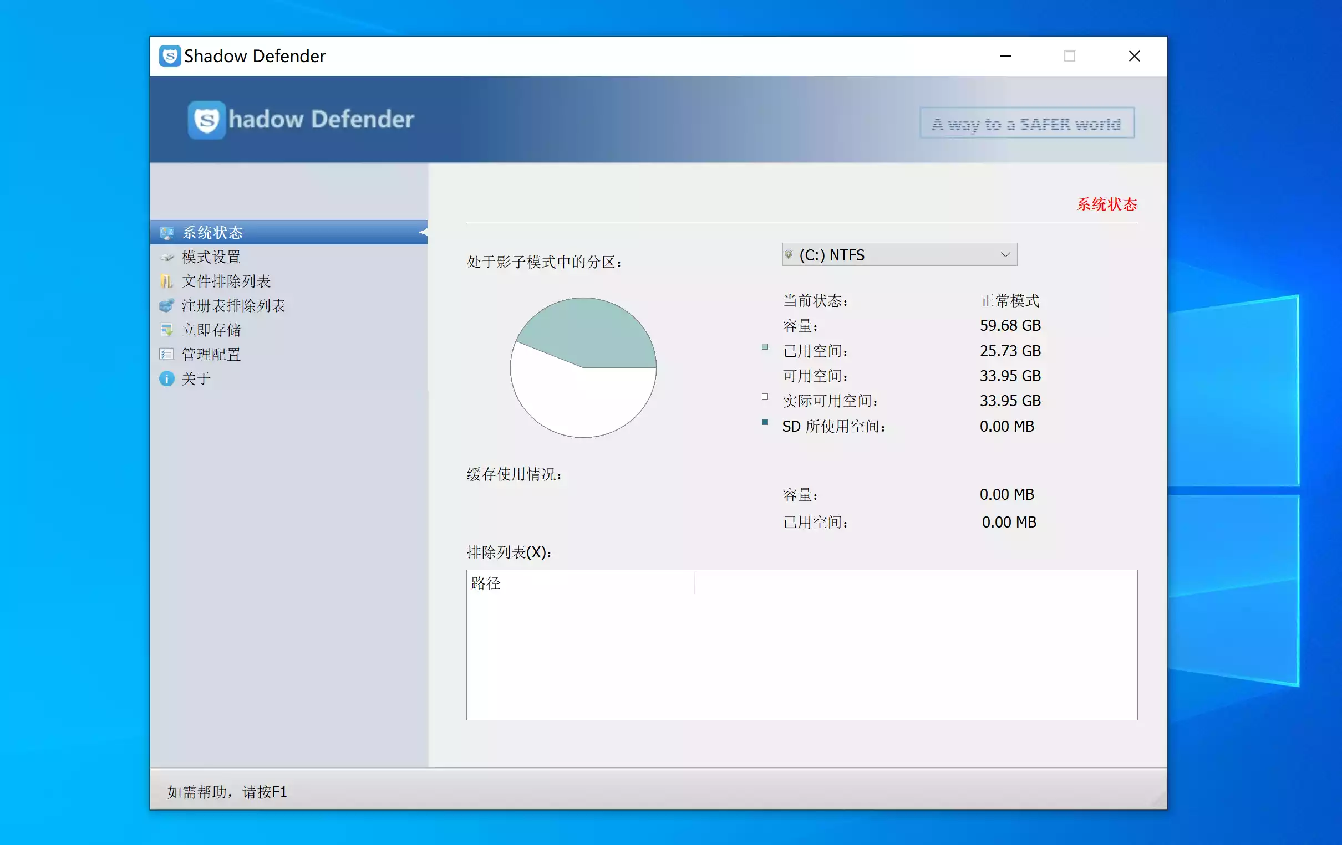Minimize the Shadow Defender window
This screenshot has width=1342, height=845.
tap(1005, 56)
